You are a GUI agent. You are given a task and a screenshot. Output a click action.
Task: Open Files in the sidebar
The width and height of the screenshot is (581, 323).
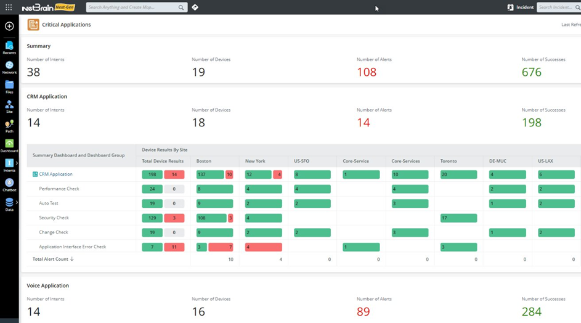9,87
